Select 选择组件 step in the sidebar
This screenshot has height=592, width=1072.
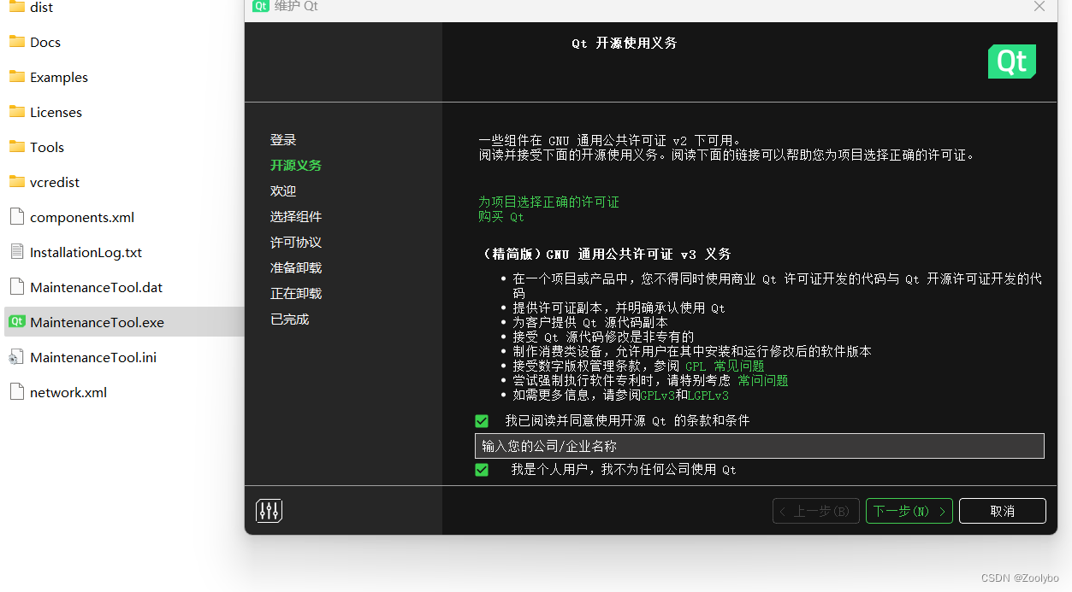point(295,216)
